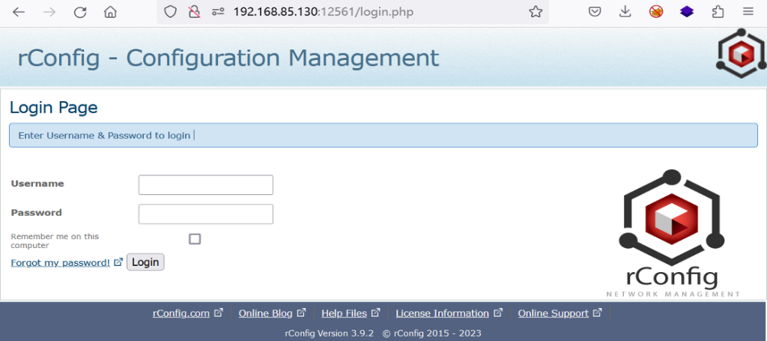
Task: Reload the login page
Action: (79, 12)
